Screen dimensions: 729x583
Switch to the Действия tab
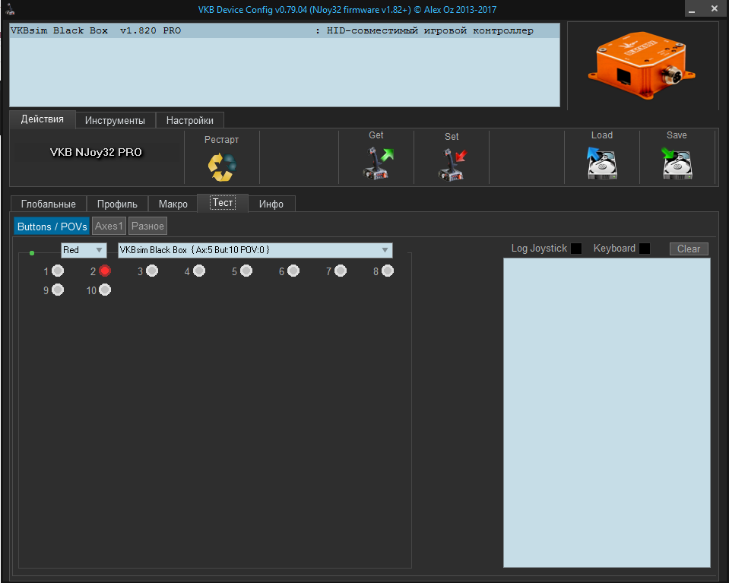pos(43,119)
